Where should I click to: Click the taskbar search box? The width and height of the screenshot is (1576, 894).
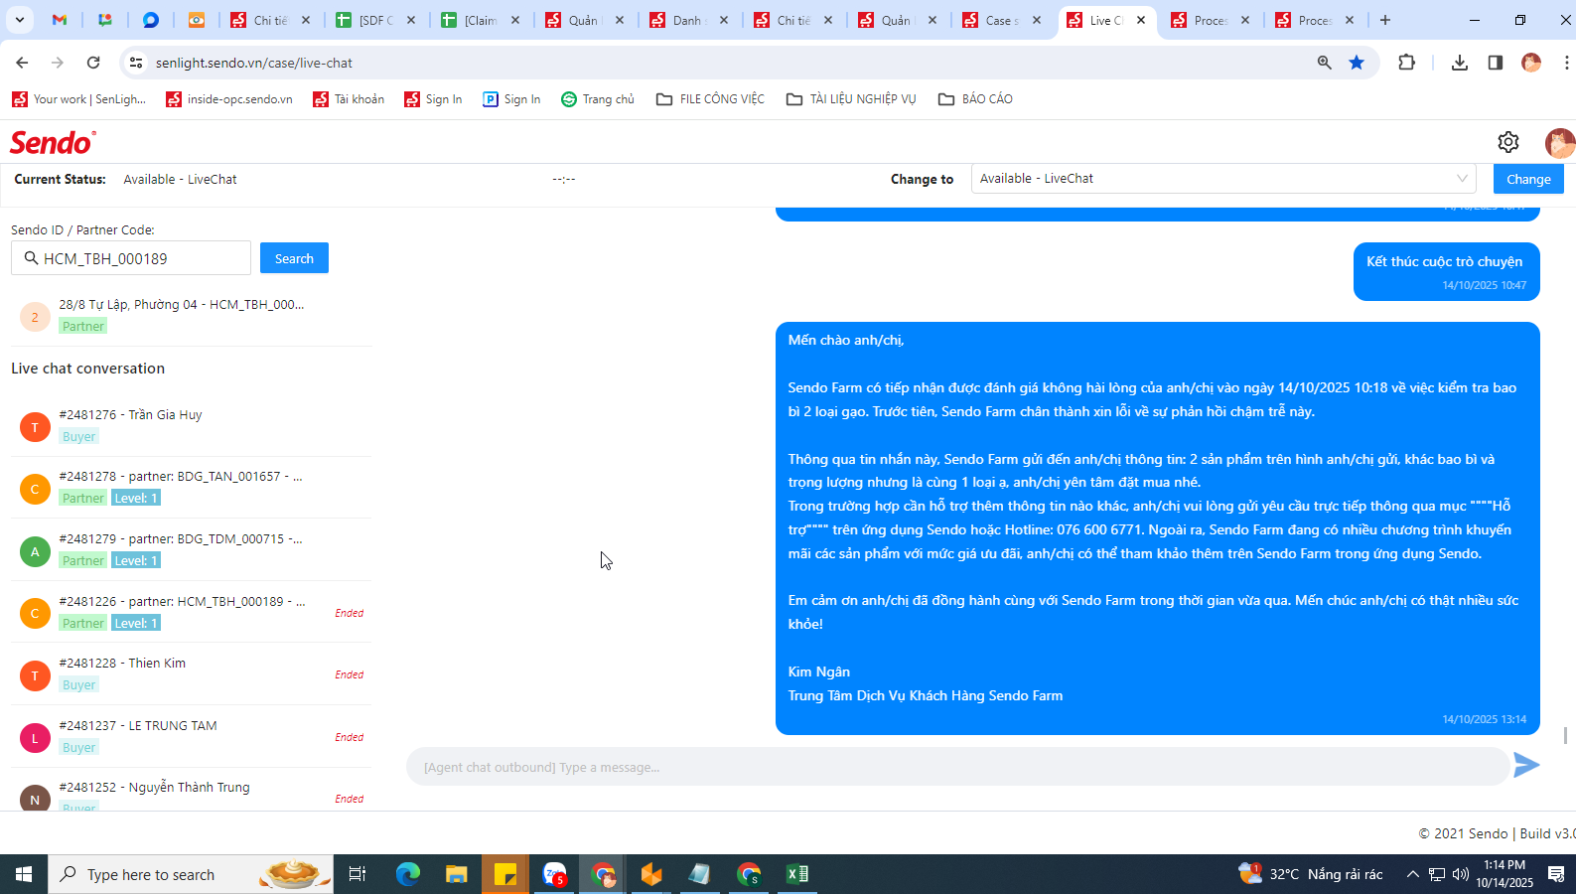pos(191,874)
